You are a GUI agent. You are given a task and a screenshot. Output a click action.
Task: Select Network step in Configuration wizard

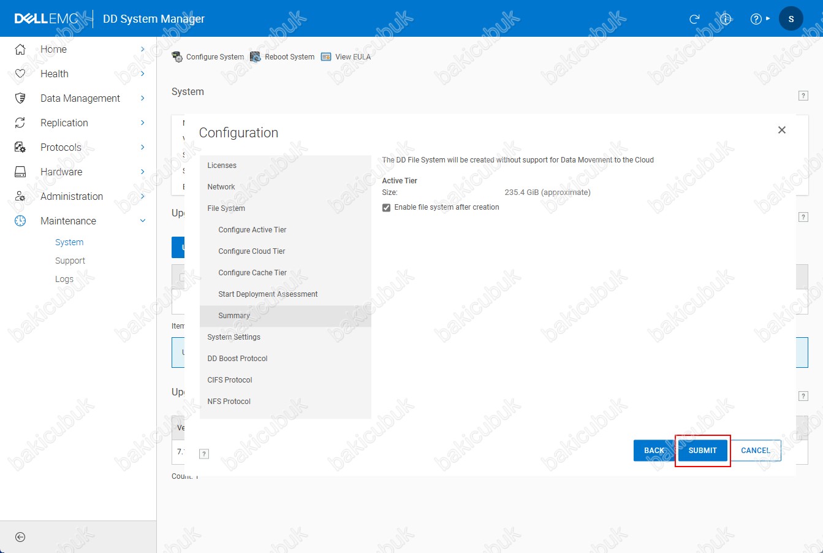(x=286, y=187)
